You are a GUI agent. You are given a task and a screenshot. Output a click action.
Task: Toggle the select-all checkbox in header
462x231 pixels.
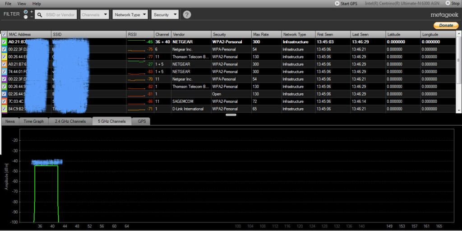click(4, 34)
